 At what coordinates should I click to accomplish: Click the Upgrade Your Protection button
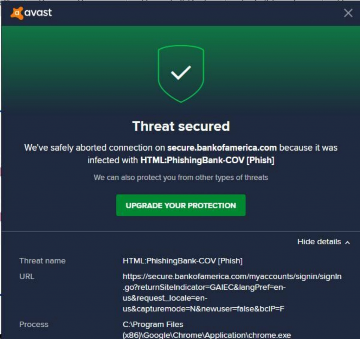click(181, 205)
